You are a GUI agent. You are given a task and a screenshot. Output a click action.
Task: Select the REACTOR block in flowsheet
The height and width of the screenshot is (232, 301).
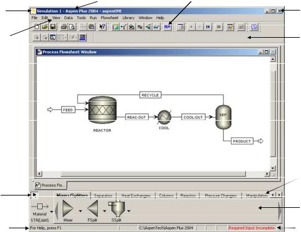pos(102,110)
